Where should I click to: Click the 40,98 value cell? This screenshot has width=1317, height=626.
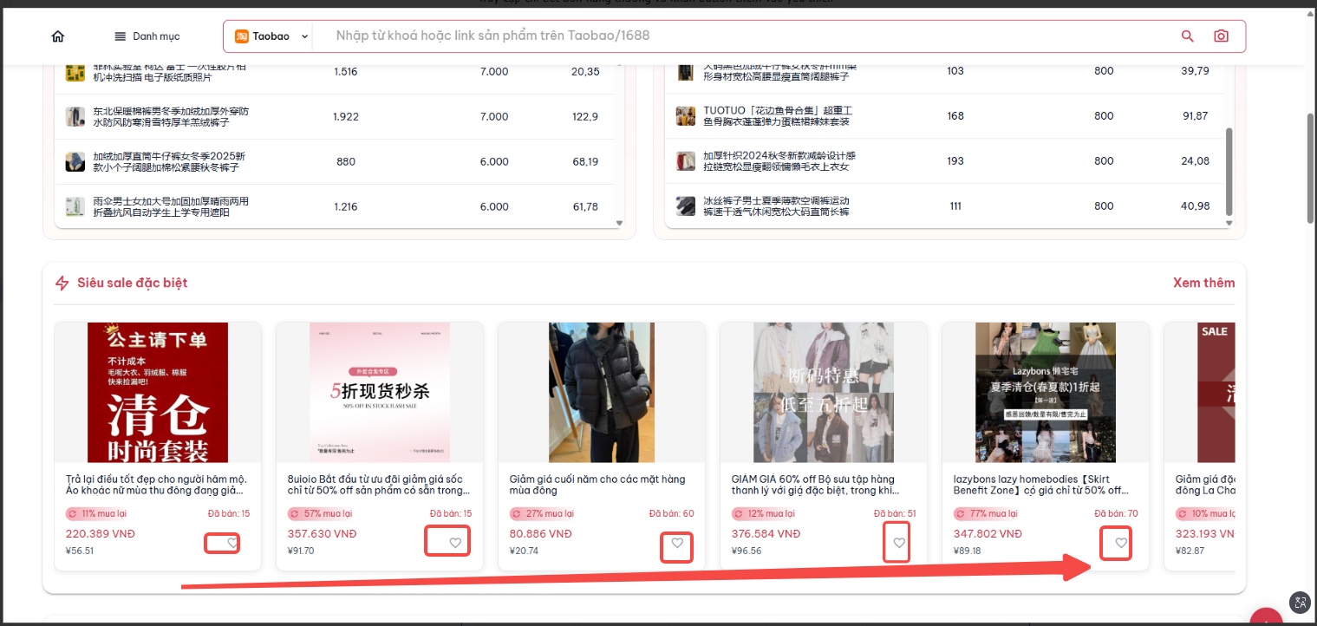pyautogui.click(x=1196, y=206)
